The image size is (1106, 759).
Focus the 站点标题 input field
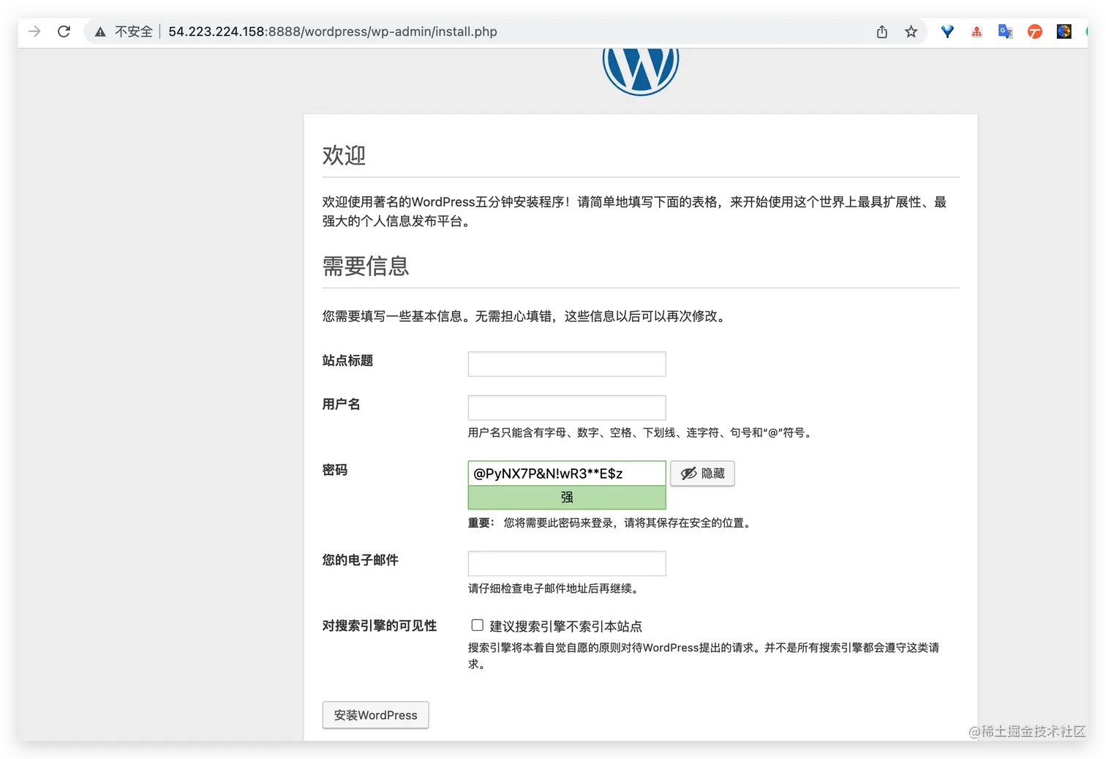(x=567, y=364)
